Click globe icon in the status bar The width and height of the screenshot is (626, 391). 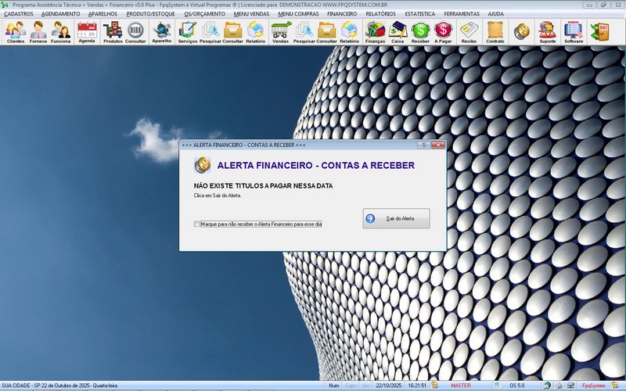(x=547, y=386)
